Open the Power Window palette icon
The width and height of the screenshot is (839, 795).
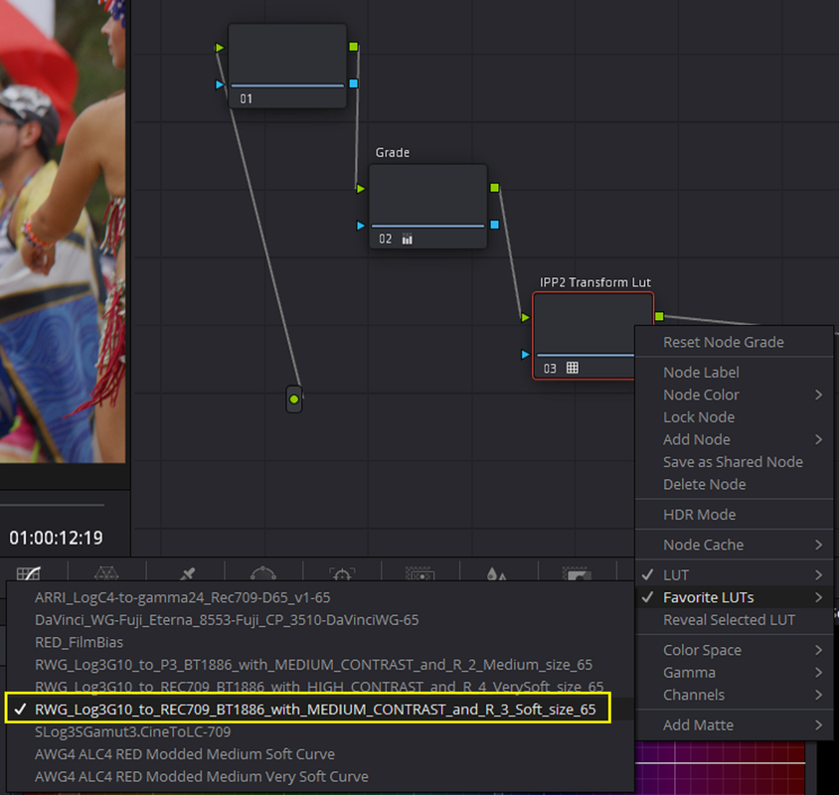[x=263, y=574]
